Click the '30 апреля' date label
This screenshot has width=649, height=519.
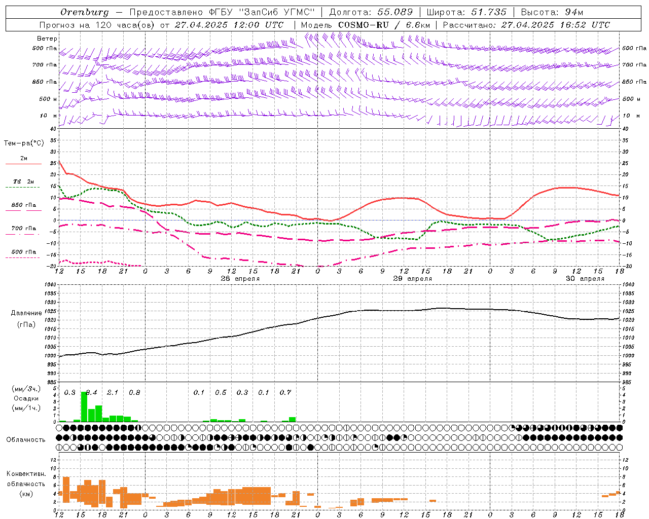tap(585, 279)
